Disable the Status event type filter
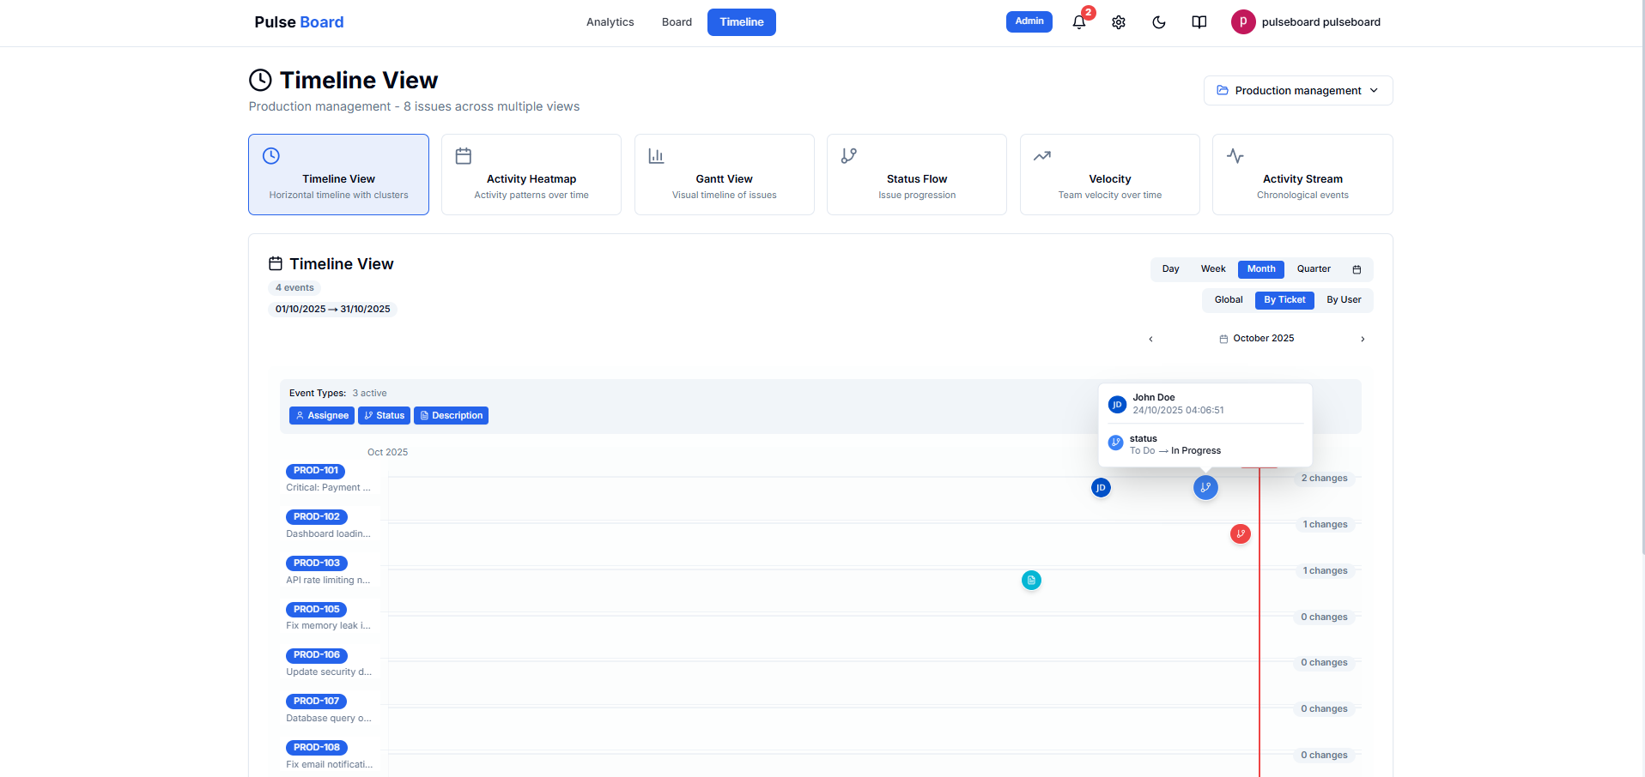 [x=384, y=415]
